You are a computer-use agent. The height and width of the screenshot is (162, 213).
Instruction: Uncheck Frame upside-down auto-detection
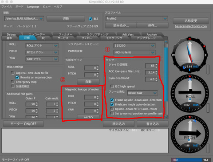[112, 100]
